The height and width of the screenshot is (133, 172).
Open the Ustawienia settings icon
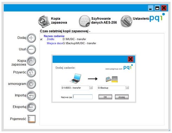126,21
